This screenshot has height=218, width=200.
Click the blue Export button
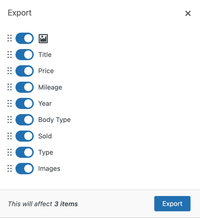click(172, 204)
